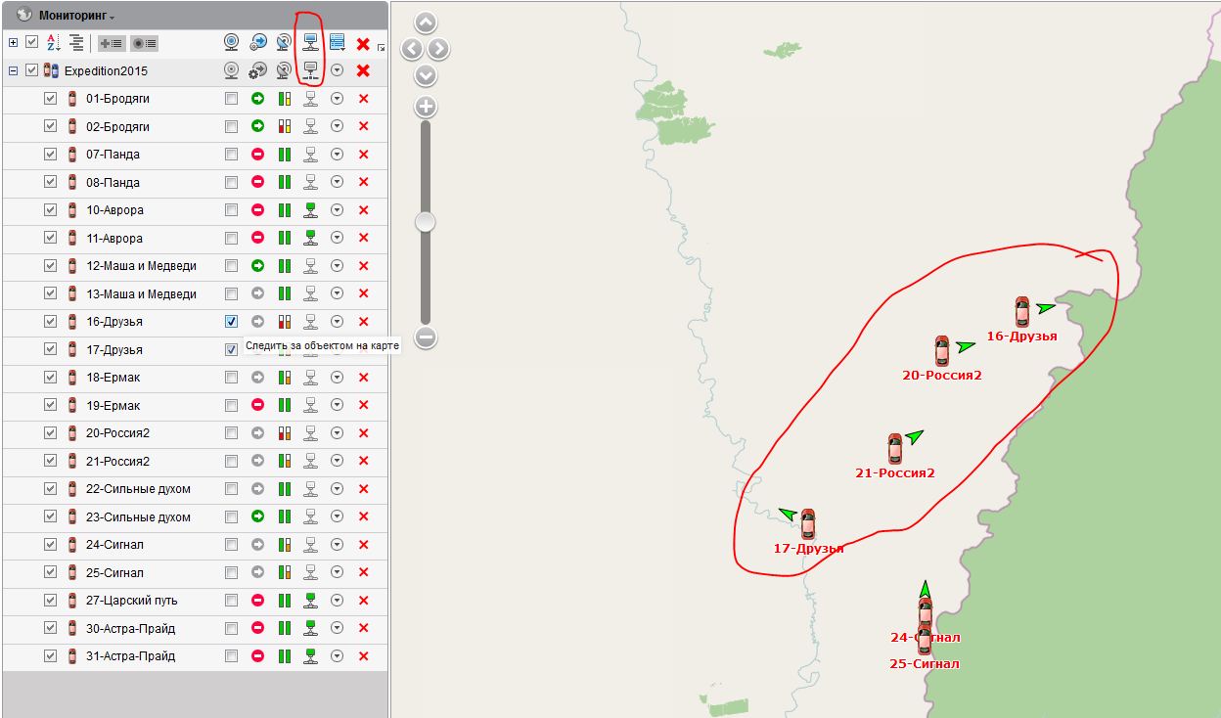Image resolution: width=1221 pixels, height=718 pixels.
Task: Open actions dropdown for 01-Бродяги
Action: 338,99
